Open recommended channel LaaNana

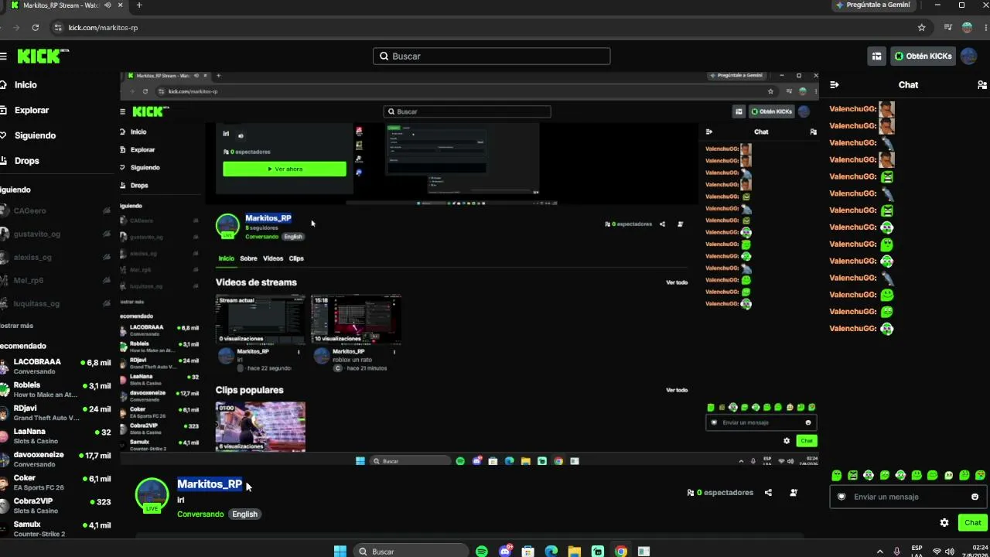(x=56, y=436)
